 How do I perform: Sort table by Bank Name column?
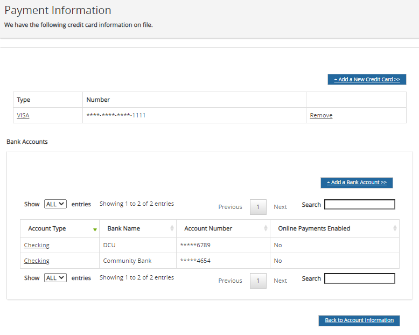pyautogui.click(x=124, y=228)
